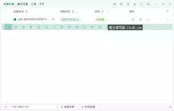Toggle the select-all checkbox in table header

pos(5,12)
